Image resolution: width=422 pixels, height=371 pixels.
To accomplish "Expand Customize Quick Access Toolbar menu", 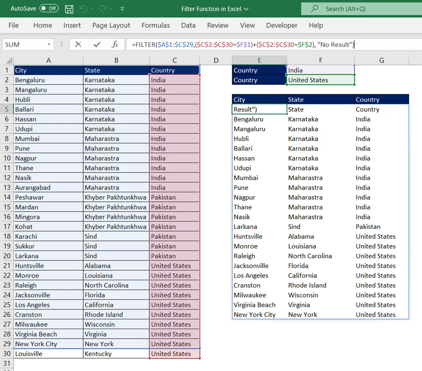I will 122,9.
